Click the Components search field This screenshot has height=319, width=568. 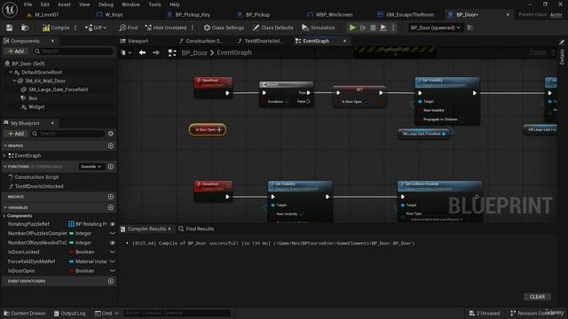click(x=73, y=51)
